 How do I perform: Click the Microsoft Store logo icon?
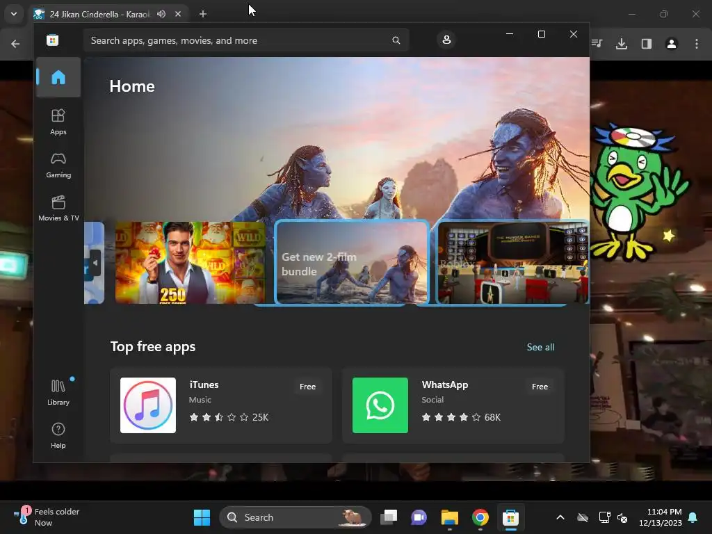coord(53,40)
